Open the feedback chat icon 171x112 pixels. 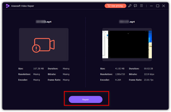tap(135, 6)
